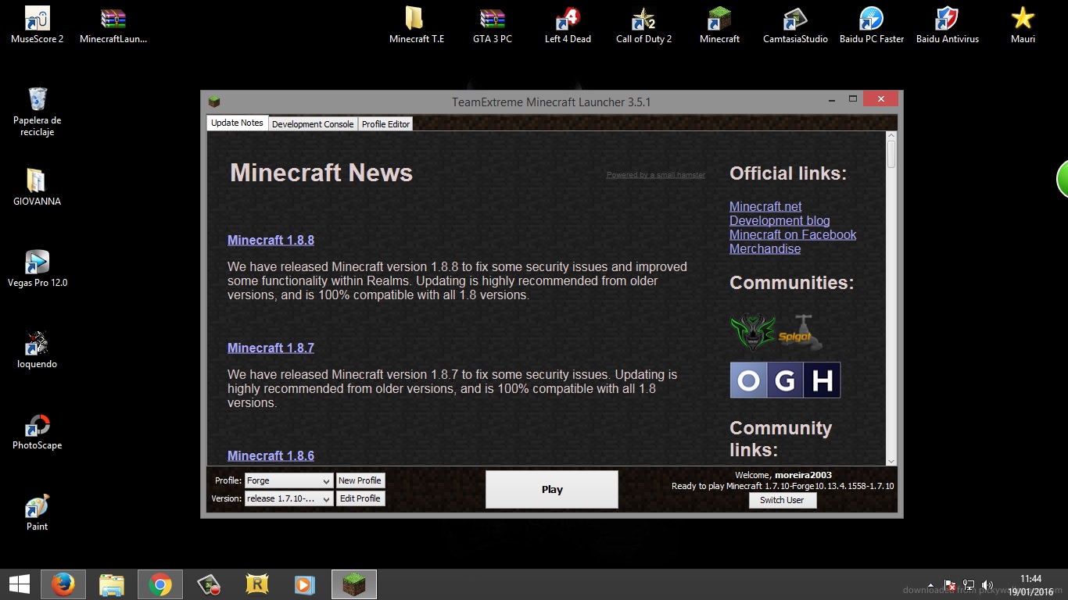
Task: Click the network icon in system tray
Action: (x=969, y=585)
